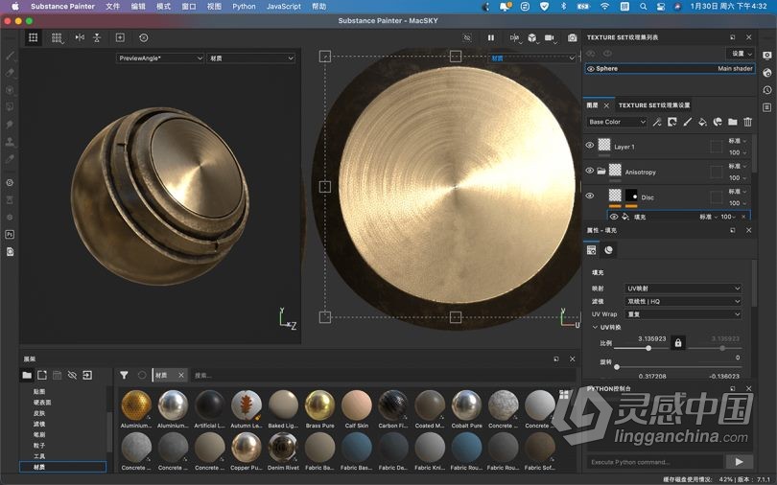The image size is (777, 485).
Task: Open the Layer 1 blend mode 标准 dropdown
Action: [738, 141]
